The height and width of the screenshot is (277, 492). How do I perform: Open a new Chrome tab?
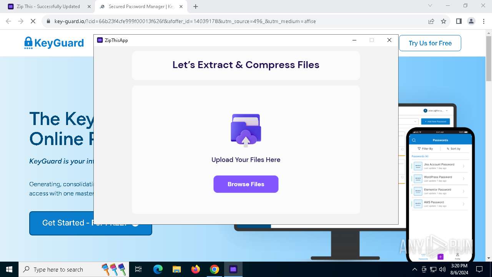coord(196,7)
